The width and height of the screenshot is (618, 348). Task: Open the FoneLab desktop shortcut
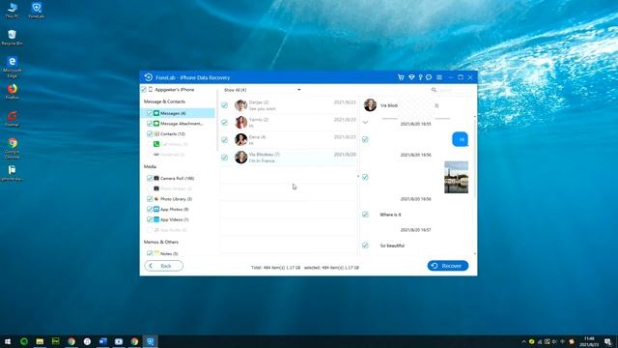(x=37, y=11)
